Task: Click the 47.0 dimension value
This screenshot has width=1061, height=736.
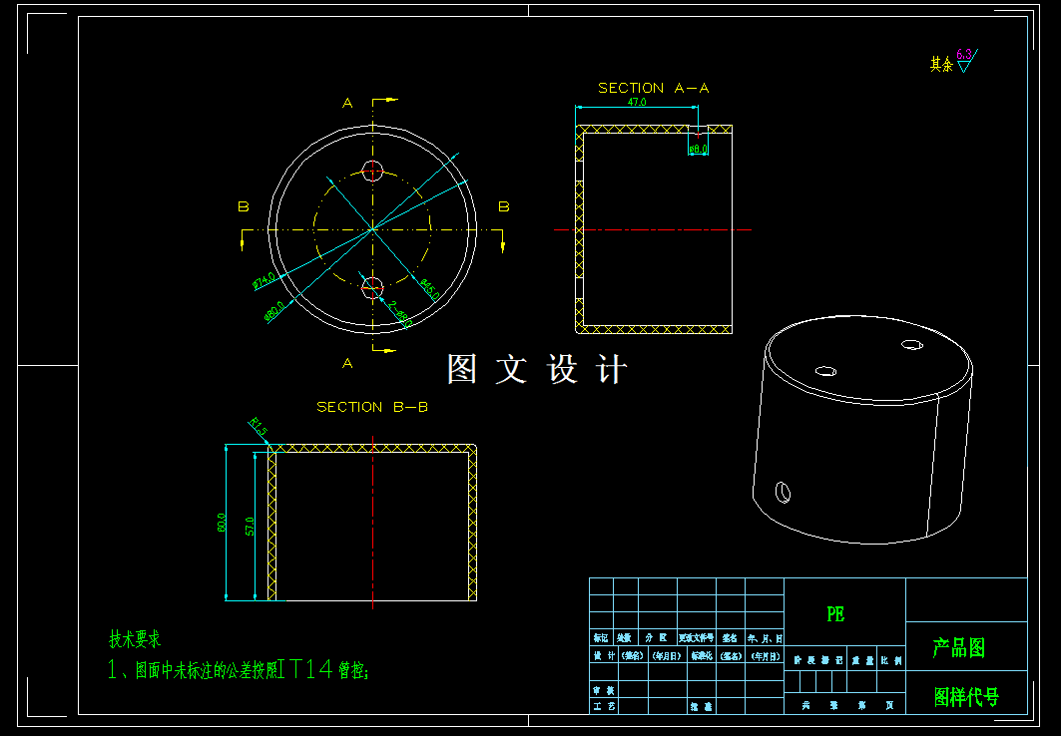Action: [637, 102]
